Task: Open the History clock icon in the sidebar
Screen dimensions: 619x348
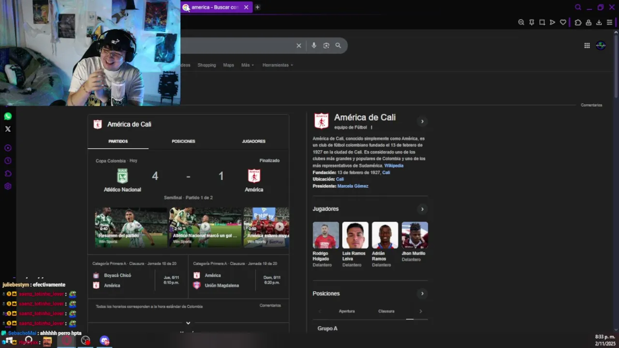Action: 8,160
